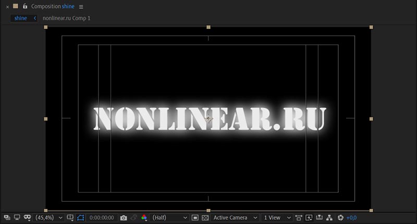Open the Composition Flowchart icon
The image size is (417, 224).
(329, 218)
